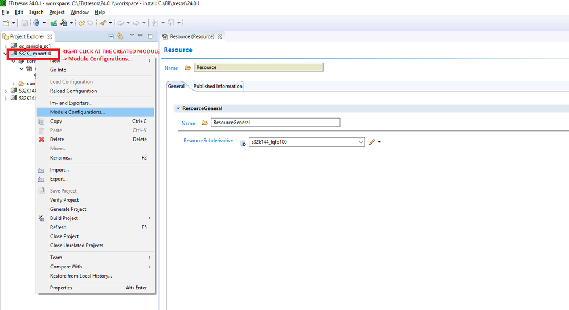
Task: Click the paintbrush toolbar icon
Action: (x=103, y=23)
